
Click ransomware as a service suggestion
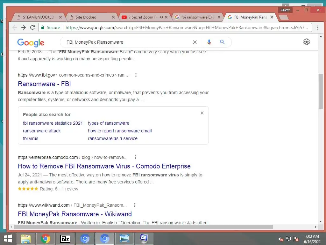(113, 138)
